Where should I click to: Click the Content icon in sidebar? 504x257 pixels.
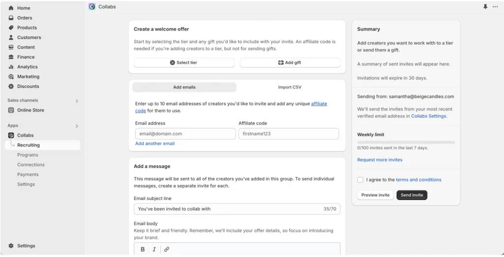click(11, 47)
